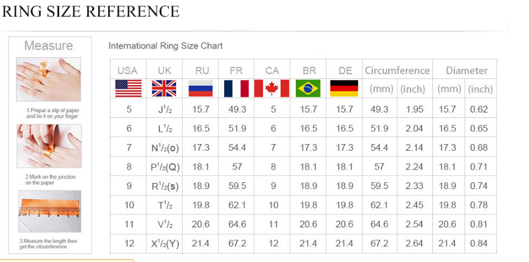Open the paper-on-finger measuring photo
Image resolution: width=529 pixels, height=262 pixels.
point(49,80)
